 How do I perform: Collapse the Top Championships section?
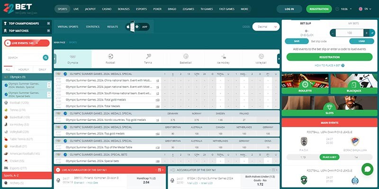tap(49, 23)
